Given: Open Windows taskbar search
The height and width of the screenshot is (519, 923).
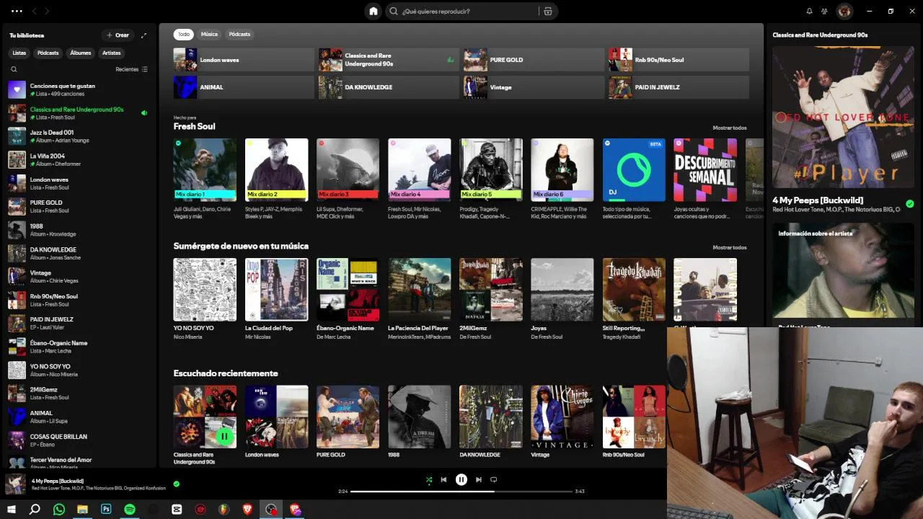Looking at the screenshot, I should click(x=35, y=510).
